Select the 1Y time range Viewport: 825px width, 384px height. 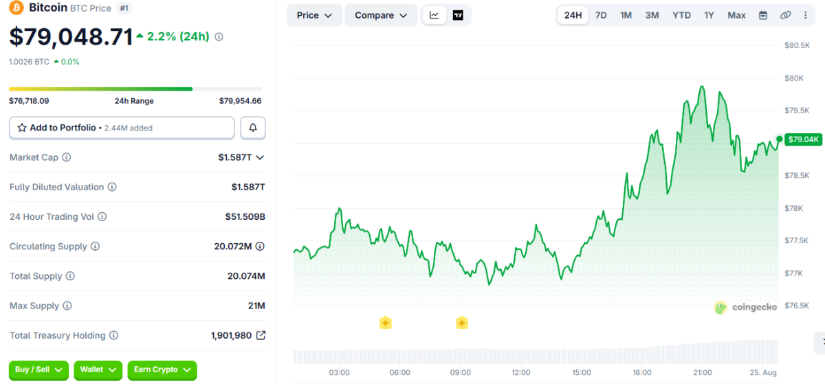point(709,15)
